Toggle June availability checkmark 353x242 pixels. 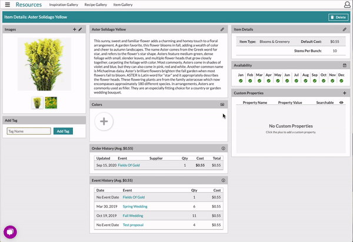click(287, 80)
